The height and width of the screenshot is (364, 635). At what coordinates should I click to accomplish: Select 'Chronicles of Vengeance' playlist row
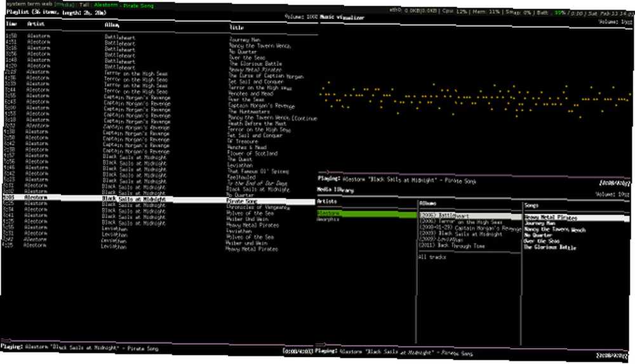[159, 206]
